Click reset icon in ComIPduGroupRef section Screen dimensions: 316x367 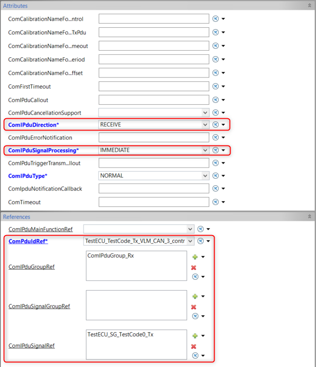[195, 276]
